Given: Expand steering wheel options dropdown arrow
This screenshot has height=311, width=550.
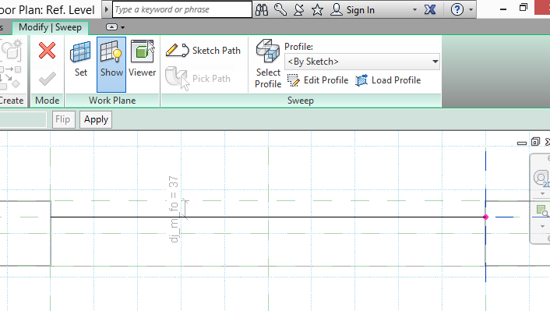Looking at the screenshot, I should 542,194.
